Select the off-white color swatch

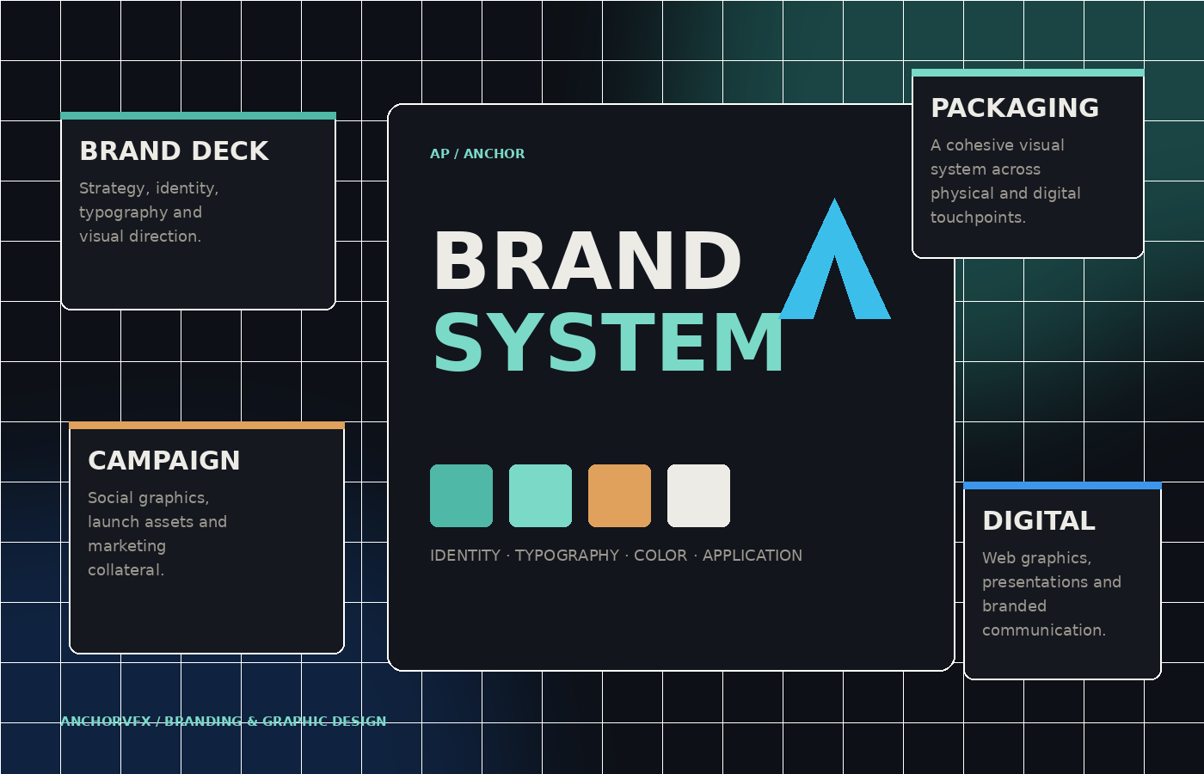tap(698, 496)
